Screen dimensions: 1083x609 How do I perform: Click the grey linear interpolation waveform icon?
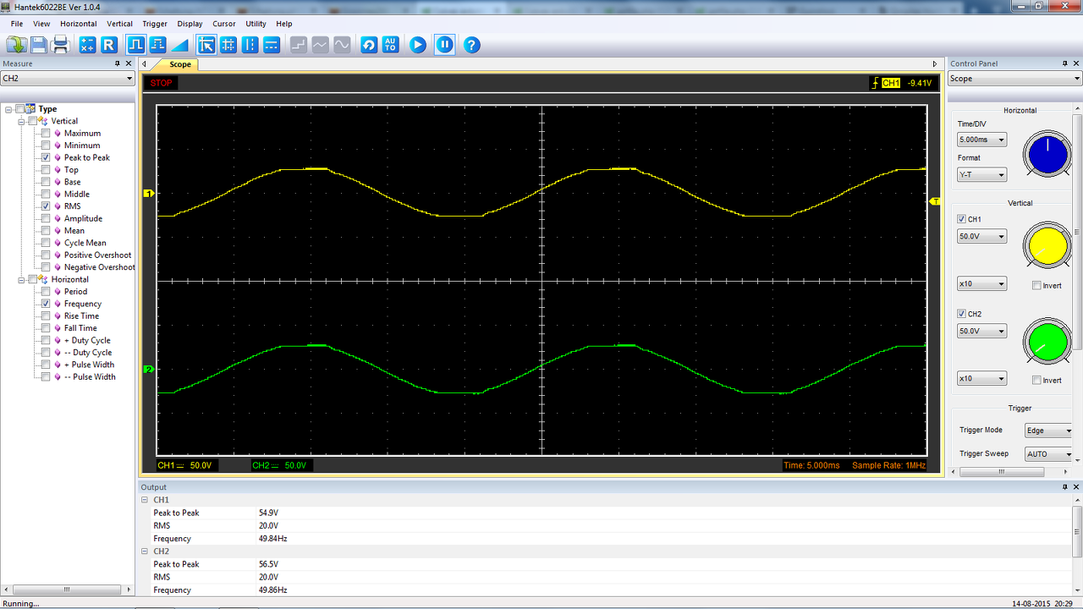coord(320,45)
